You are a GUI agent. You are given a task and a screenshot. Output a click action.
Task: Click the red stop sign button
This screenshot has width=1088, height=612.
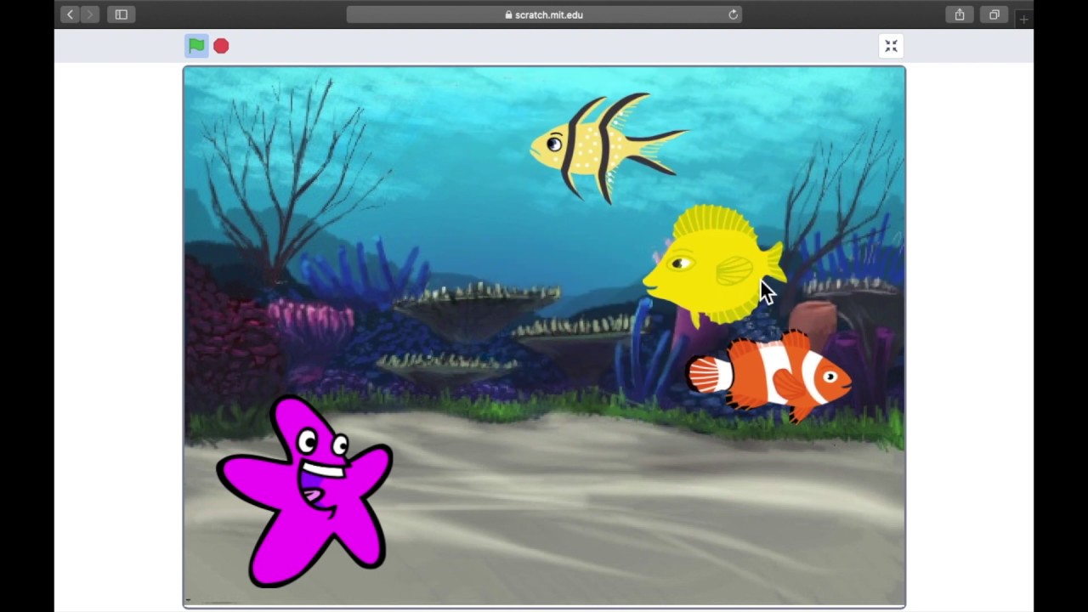coord(221,46)
